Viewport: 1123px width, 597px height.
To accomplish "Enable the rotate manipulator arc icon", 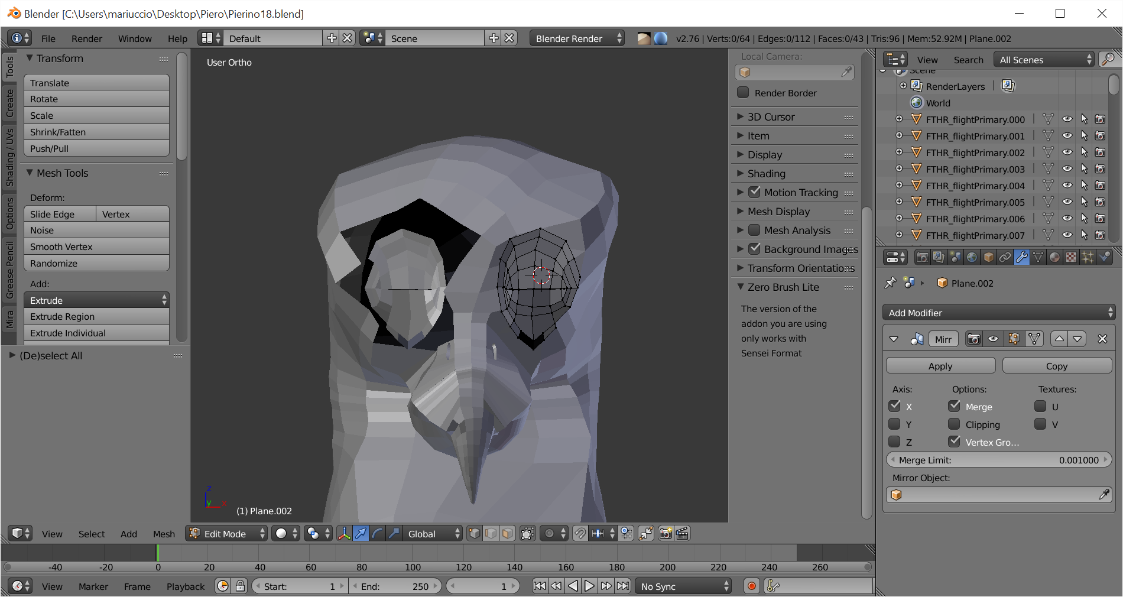I will point(377,534).
